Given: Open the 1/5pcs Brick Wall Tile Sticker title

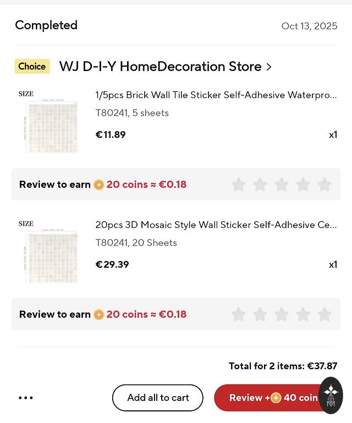Looking at the screenshot, I should click(x=216, y=95).
